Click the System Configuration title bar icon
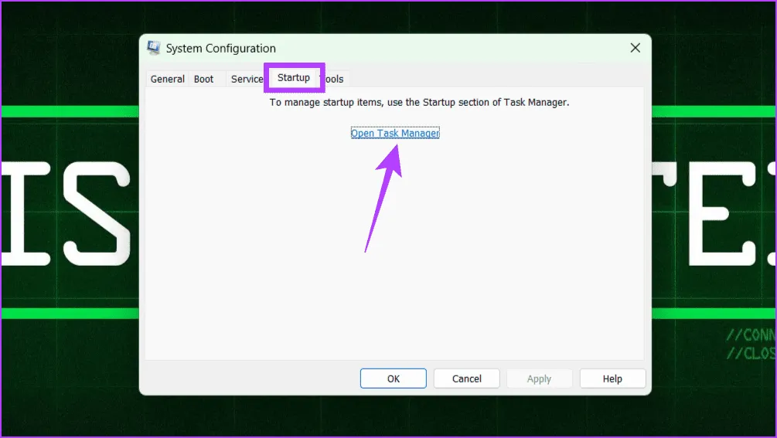The height and width of the screenshot is (438, 777). point(155,48)
